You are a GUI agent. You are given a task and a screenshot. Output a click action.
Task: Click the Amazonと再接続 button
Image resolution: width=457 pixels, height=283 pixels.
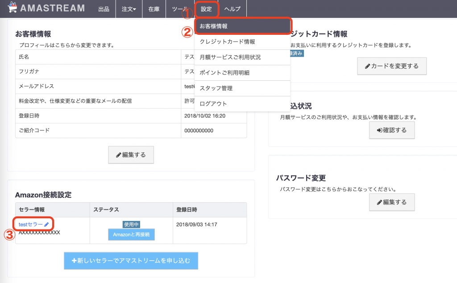pyautogui.click(x=131, y=235)
